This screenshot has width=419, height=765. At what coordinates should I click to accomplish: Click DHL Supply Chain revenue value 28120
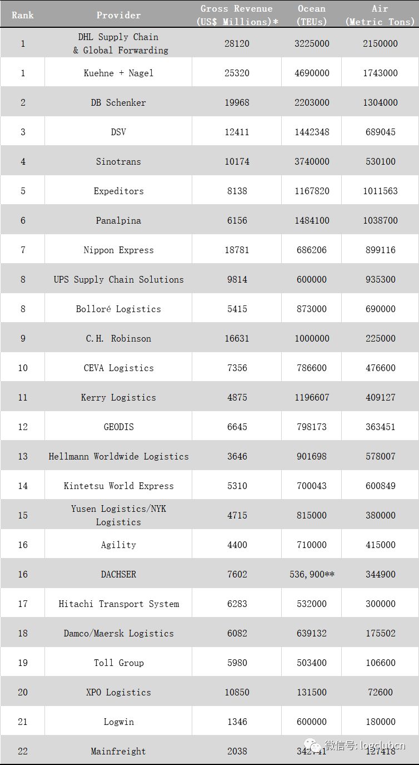click(237, 43)
